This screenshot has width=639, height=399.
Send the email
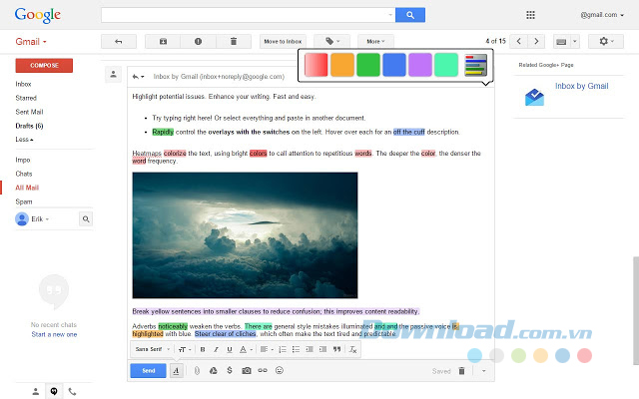click(149, 371)
